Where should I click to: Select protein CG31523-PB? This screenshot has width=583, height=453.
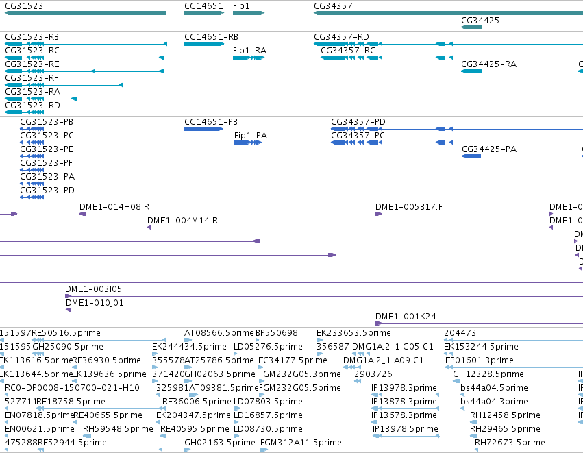point(32,129)
